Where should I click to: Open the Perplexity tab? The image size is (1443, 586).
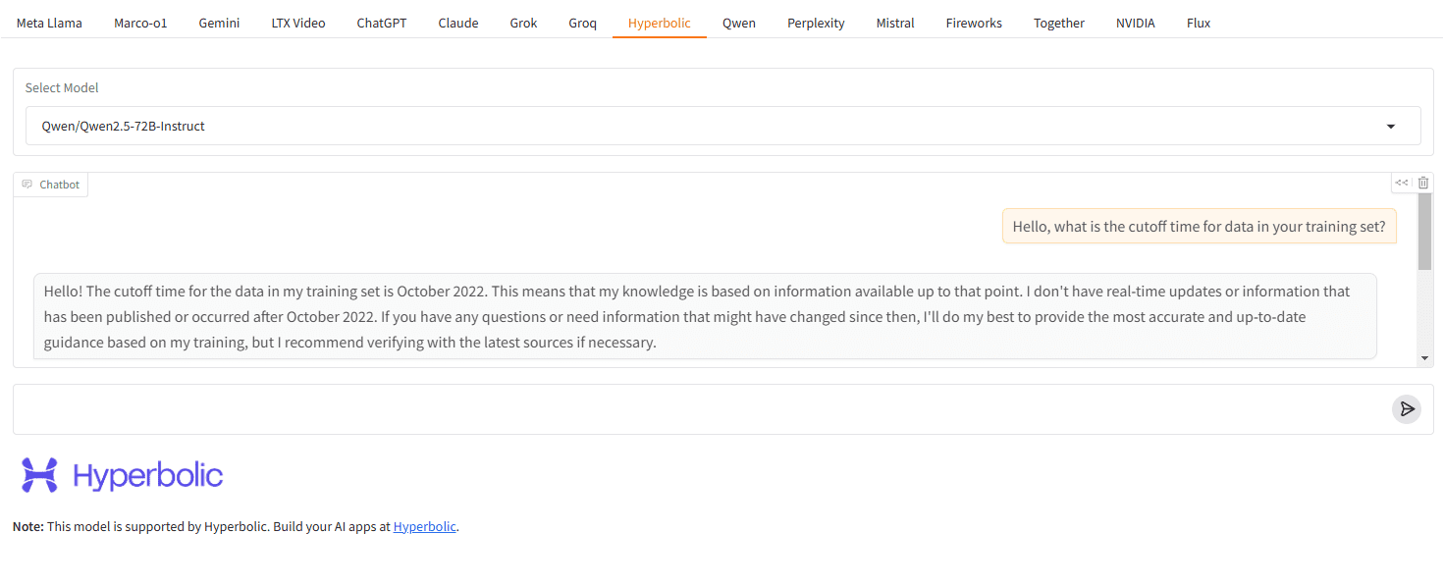point(816,23)
